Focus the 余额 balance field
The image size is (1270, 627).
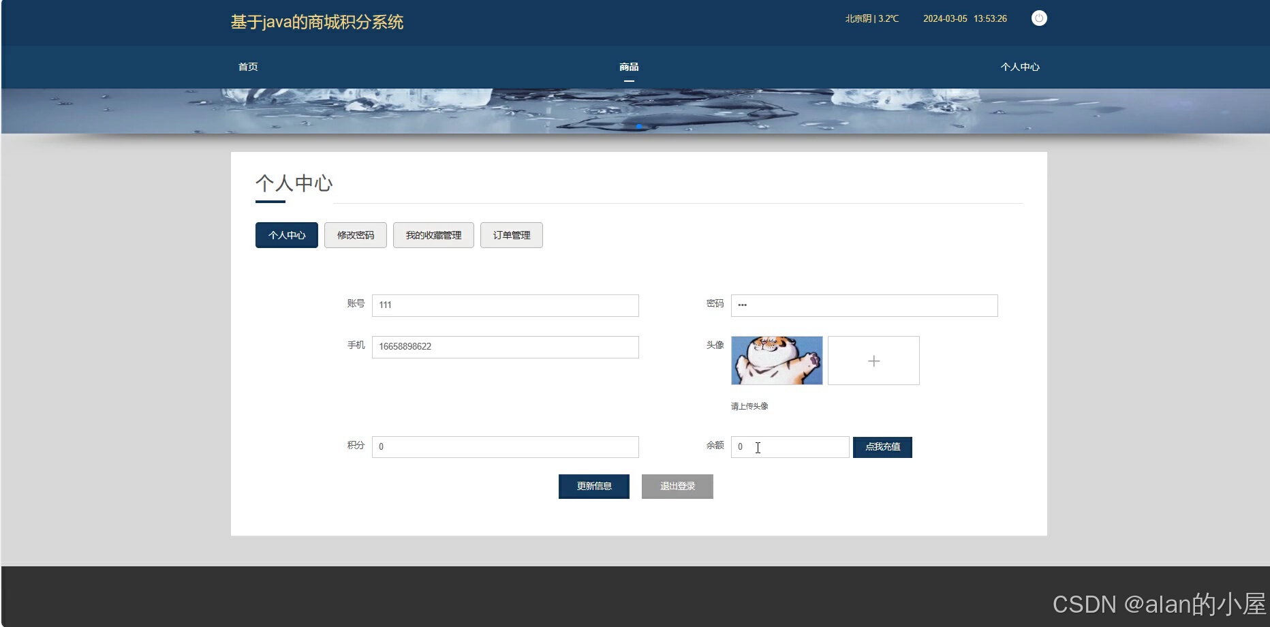tap(790, 447)
